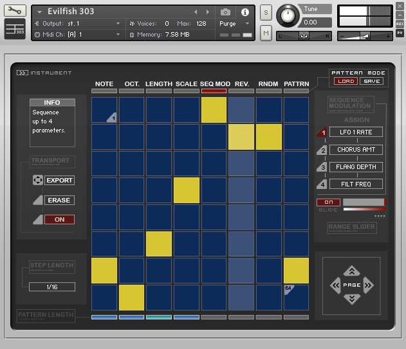Click the Glide amount slider
Screen dimensions: 406x349
tap(364, 202)
